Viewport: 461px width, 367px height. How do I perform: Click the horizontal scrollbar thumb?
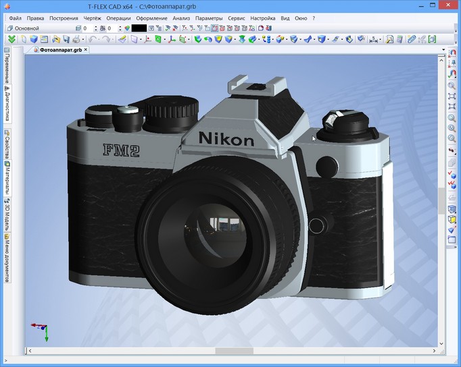235,351
